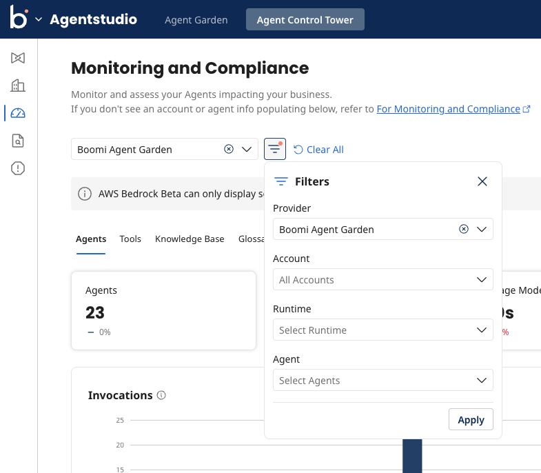The height and width of the screenshot is (473, 541).
Task: Open the document search sidebar icon
Action: 18,141
